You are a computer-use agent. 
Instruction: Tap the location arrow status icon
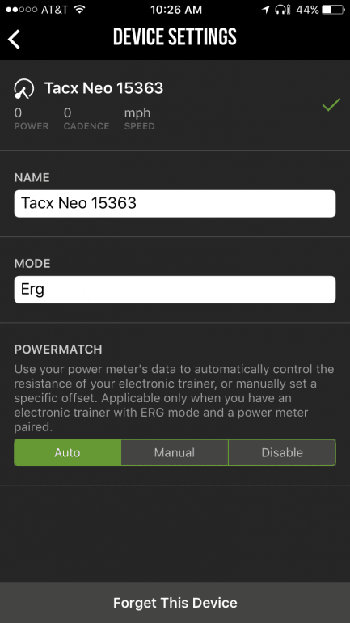(x=265, y=10)
